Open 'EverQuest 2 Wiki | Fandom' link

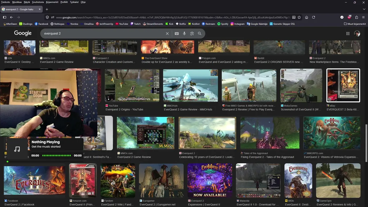point(118,204)
